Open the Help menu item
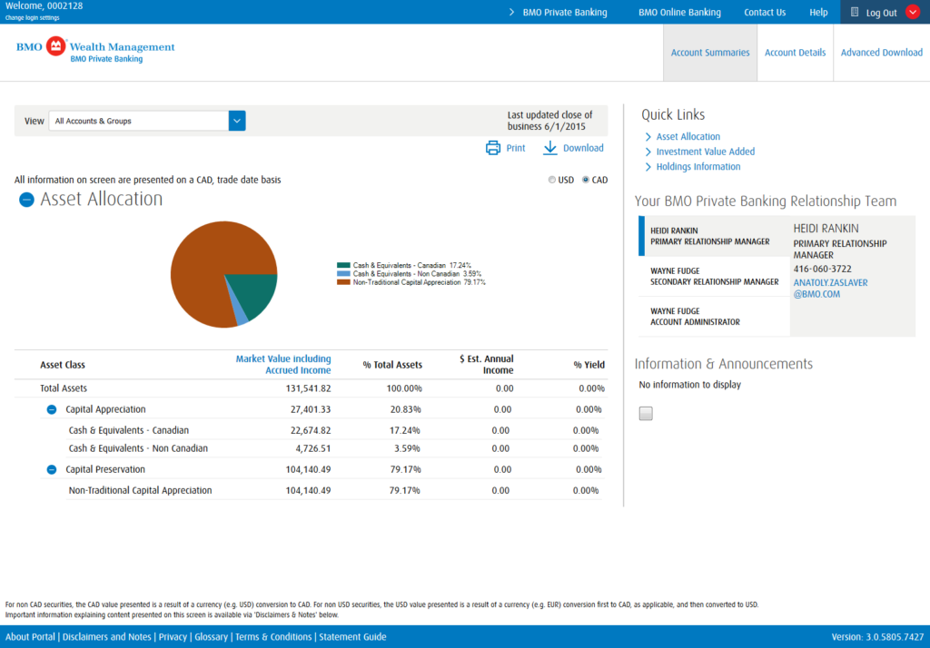The height and width of the screenshot is (648, 930). point(818,13)
